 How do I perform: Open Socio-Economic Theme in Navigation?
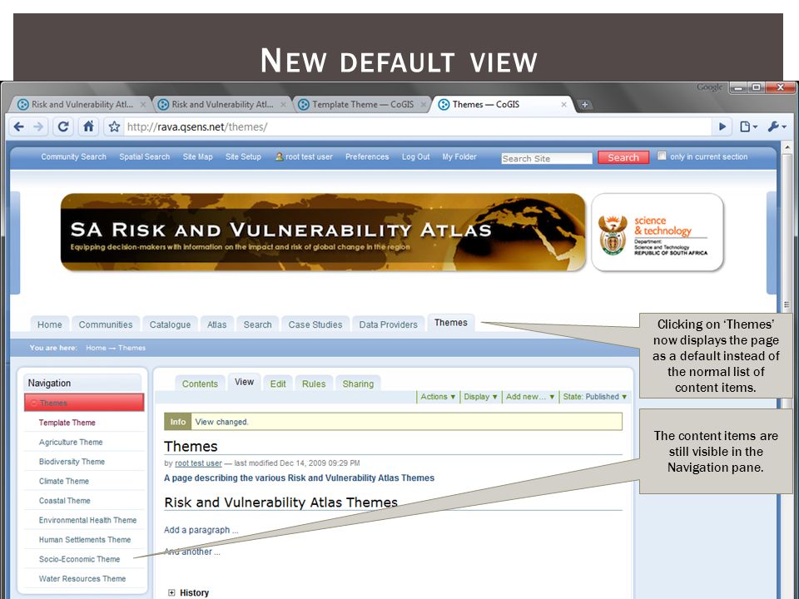click(x=79, y=559)
